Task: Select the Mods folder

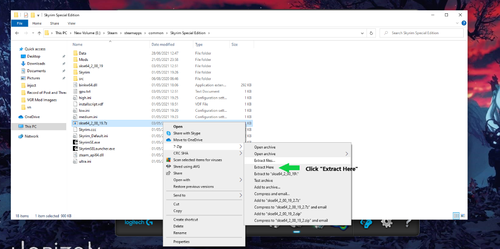Action: 83,60
